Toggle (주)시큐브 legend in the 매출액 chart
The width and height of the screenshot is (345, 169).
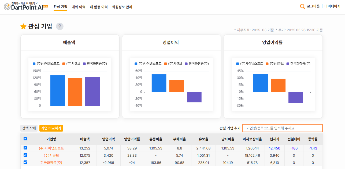pyautogui.click(x=71, y=63)
